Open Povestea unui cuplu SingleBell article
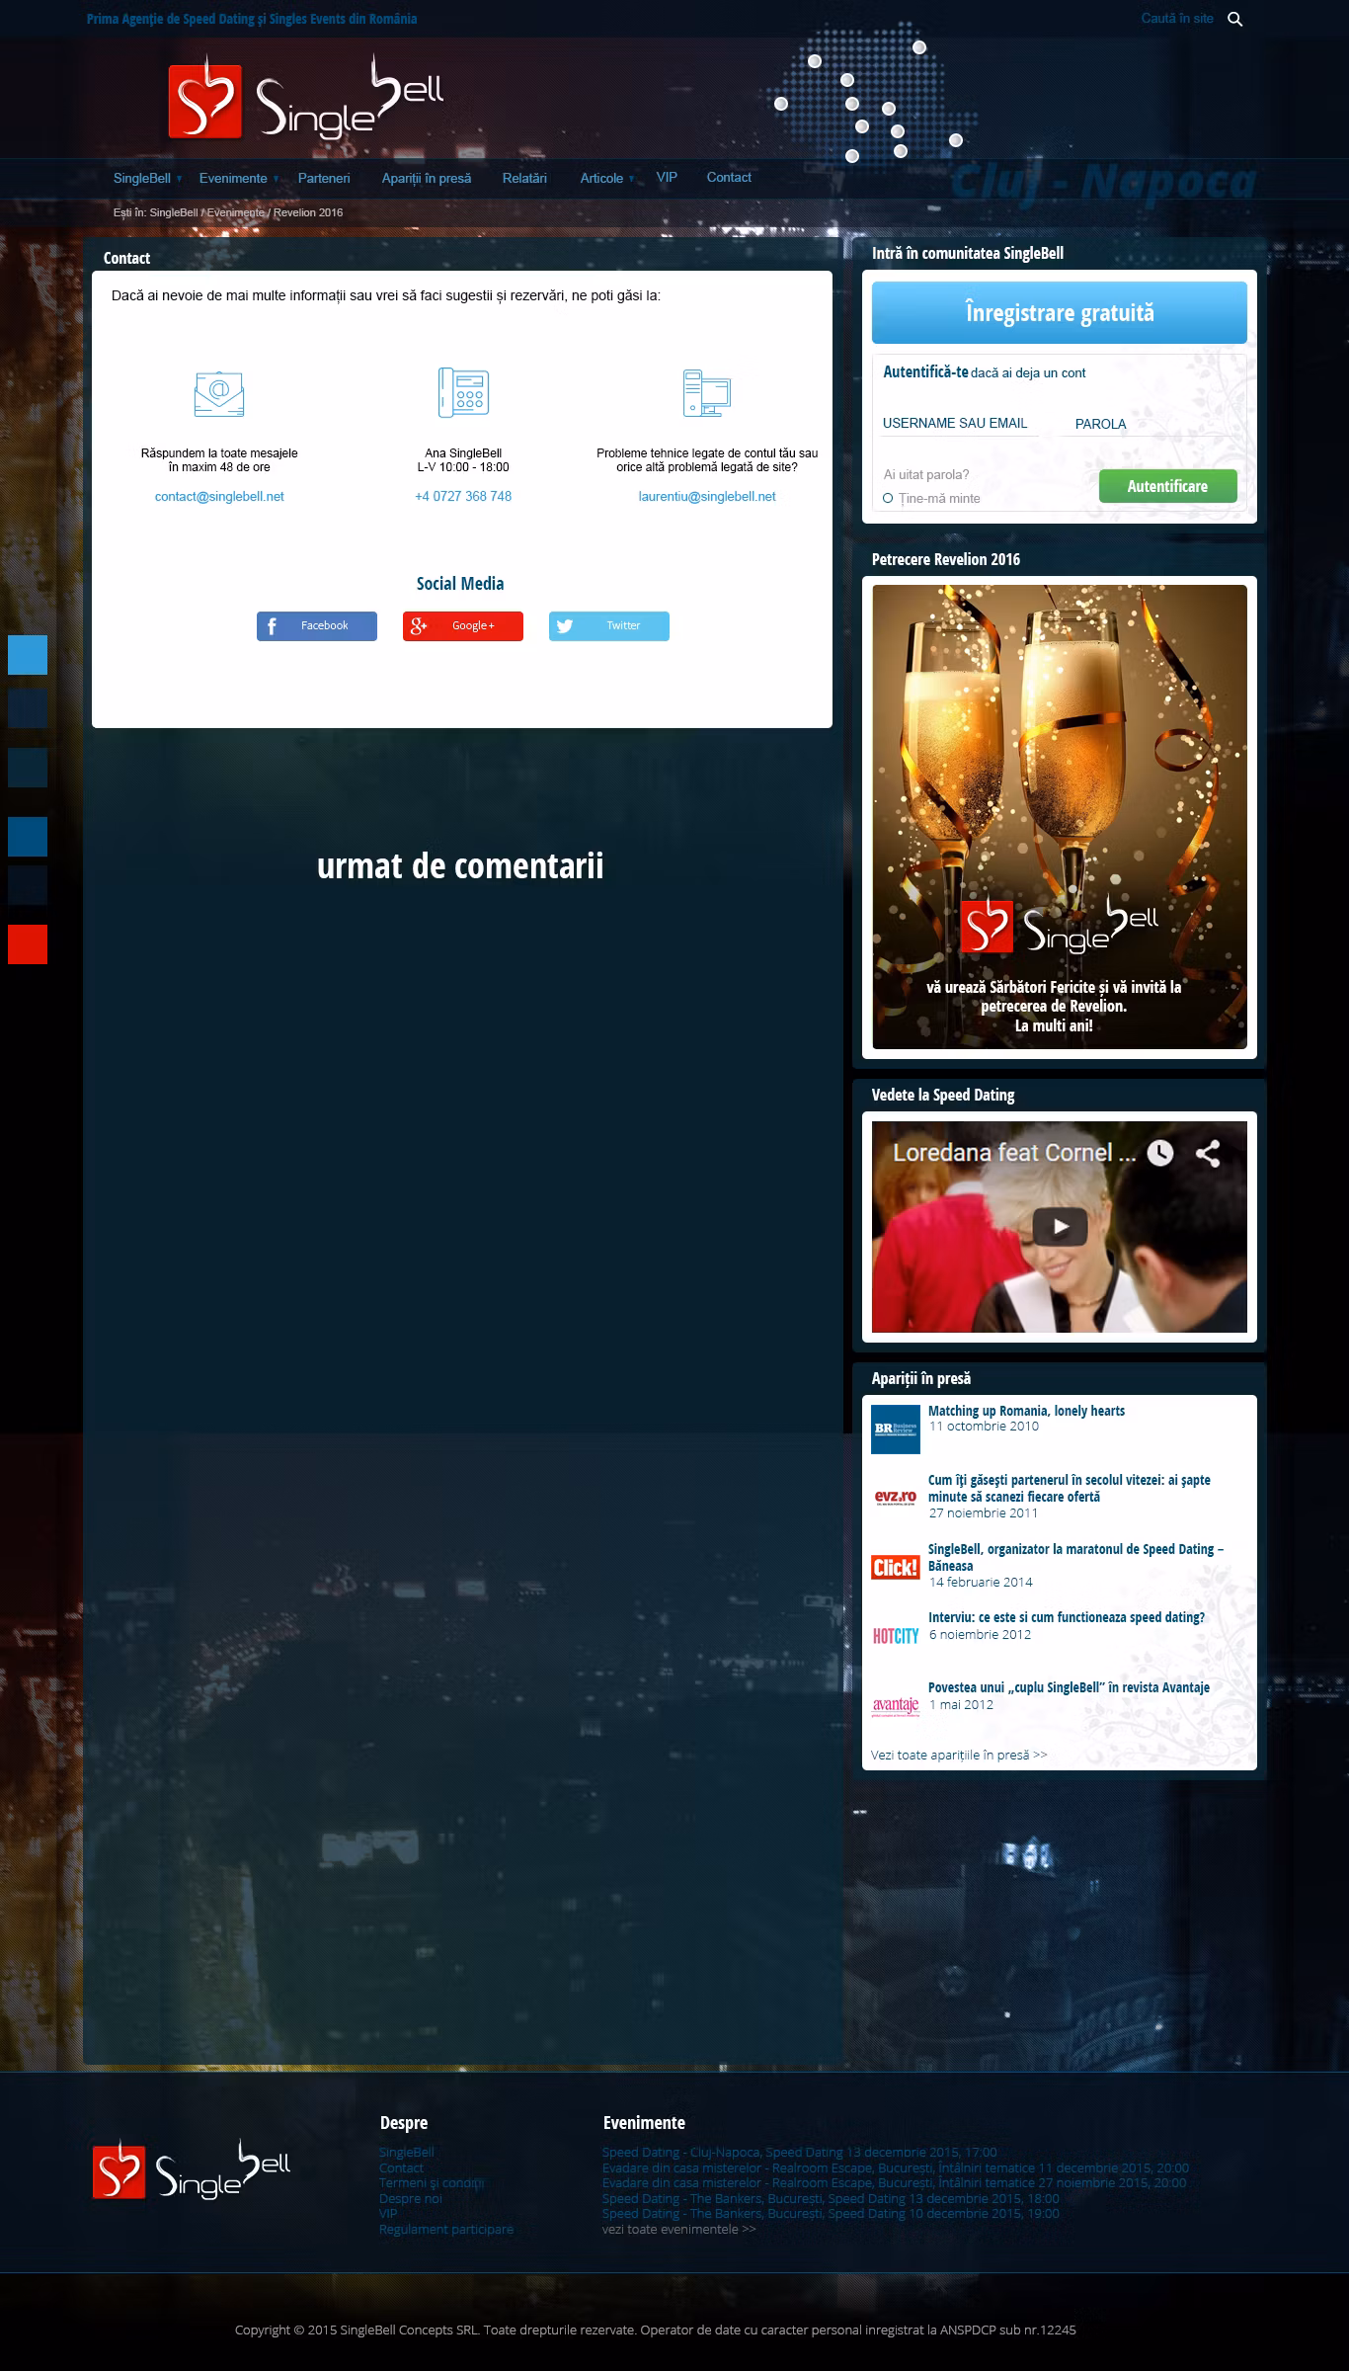 click(x=1069, y=1687)
